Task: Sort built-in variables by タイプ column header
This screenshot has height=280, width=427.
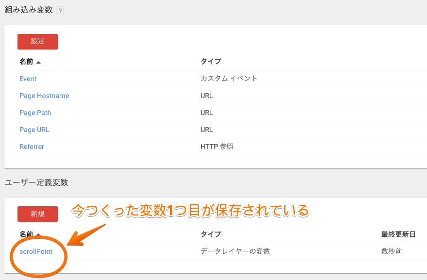Action: (210, 62)
